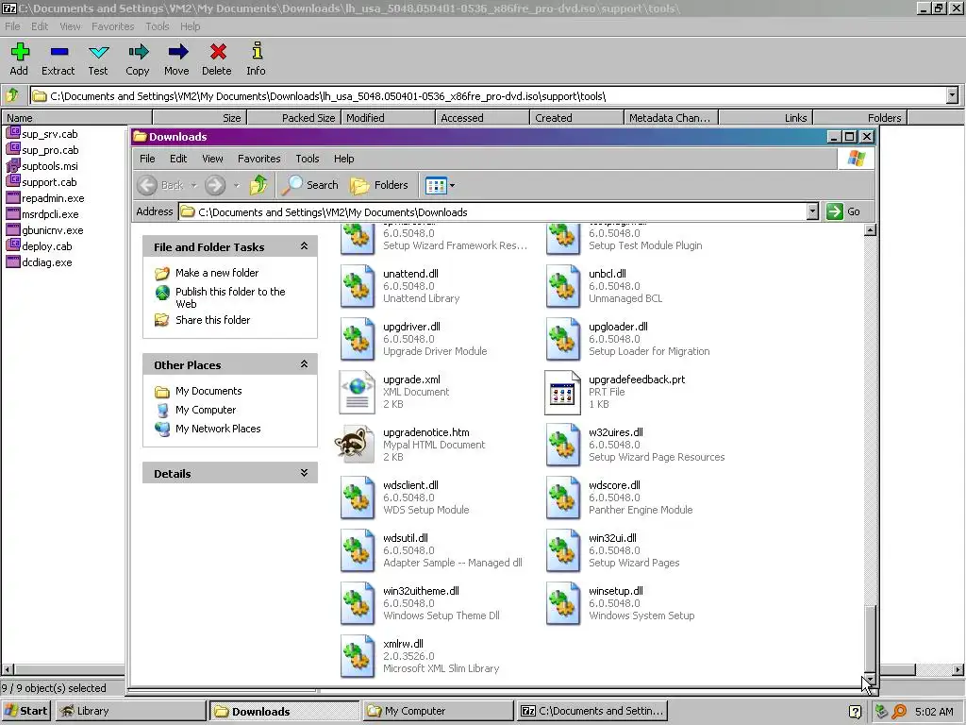Viewport: 966px width, 725px height.
Task: Click the 7-Zip Add button
Action: point(19,59)
